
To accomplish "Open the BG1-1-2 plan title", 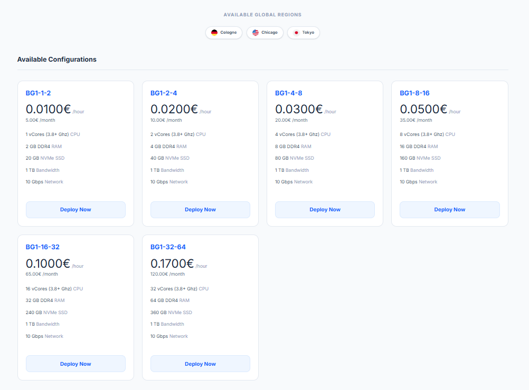I will pyautogui.click(x=38, y=93).
